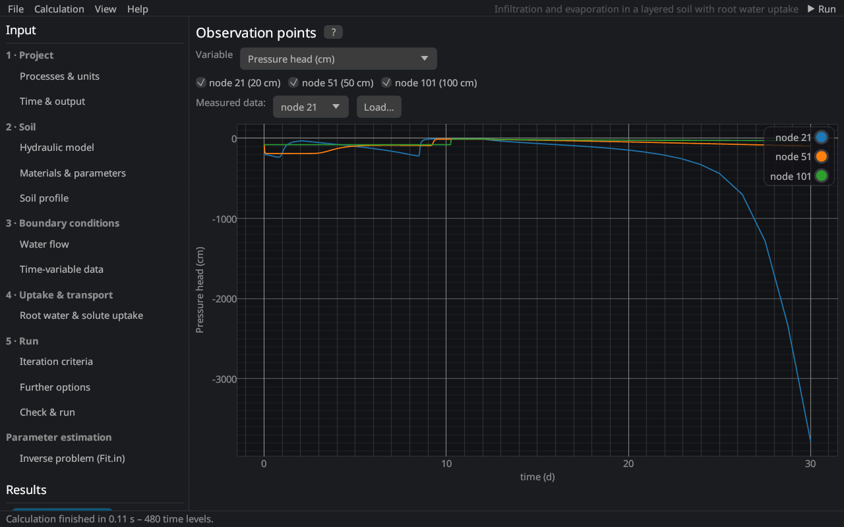Open Further options
Screen dimensions: 844x527
(x=55, y=387)
